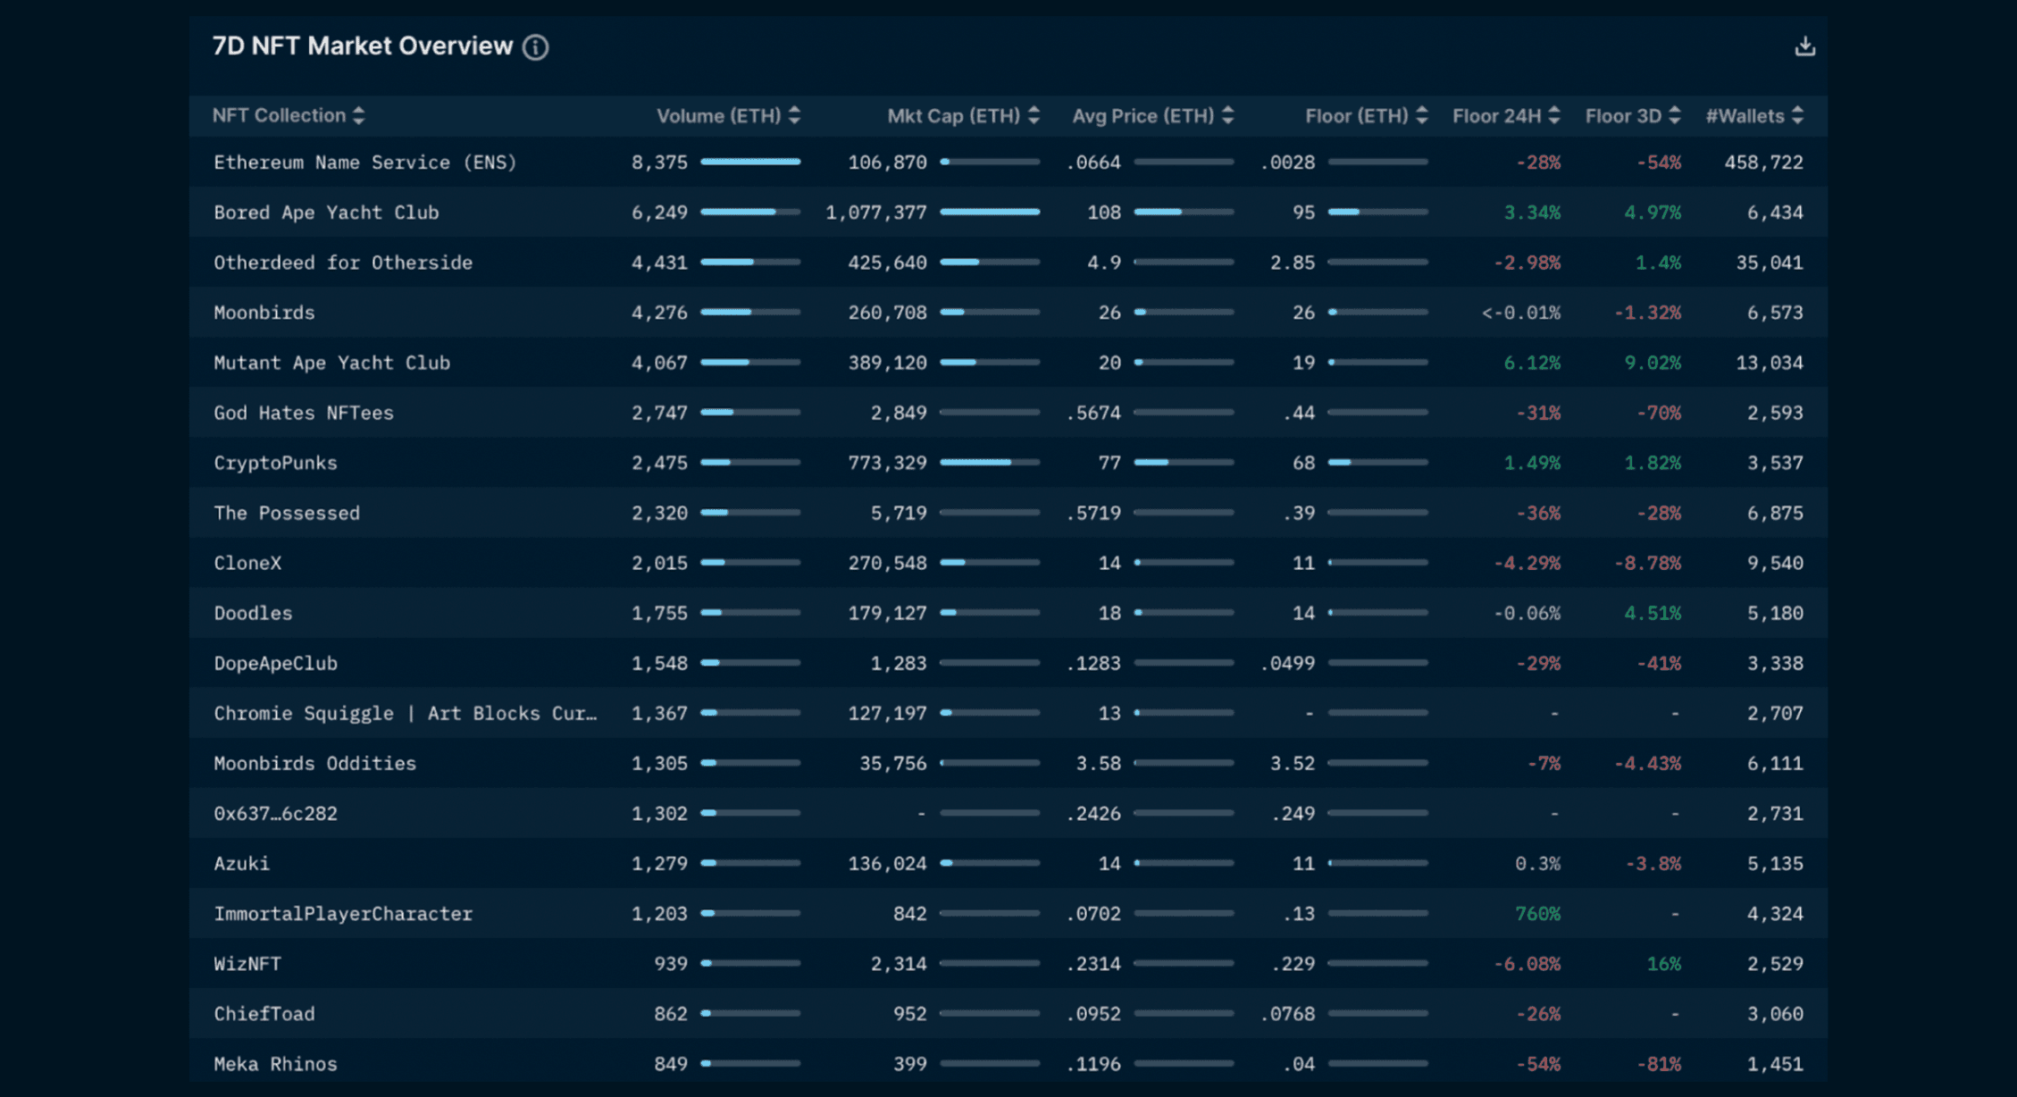
Task: Click the Otherdeed for Otherside volume bar
Action: pyautogui.click(x=750, y=262)
